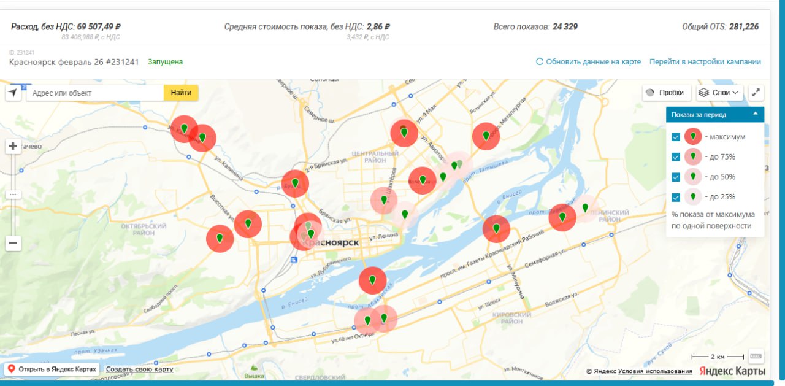Click the campaign title Красноярск февраль 26 #231241
785x386 pixels.
coord(74,62)
